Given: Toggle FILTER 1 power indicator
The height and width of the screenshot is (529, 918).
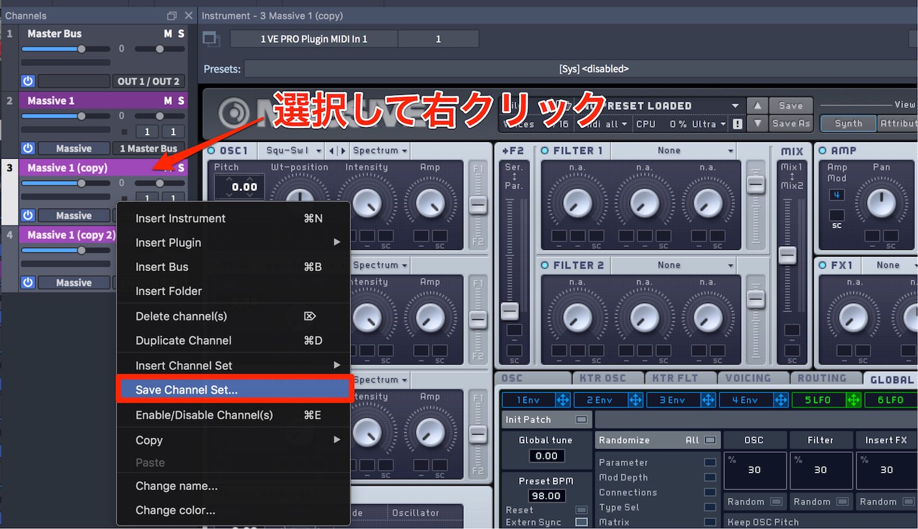Looking at the screenshot, I should (545, 150).
